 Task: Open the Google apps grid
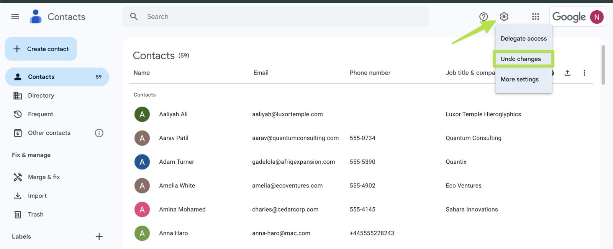coord(536,16)
